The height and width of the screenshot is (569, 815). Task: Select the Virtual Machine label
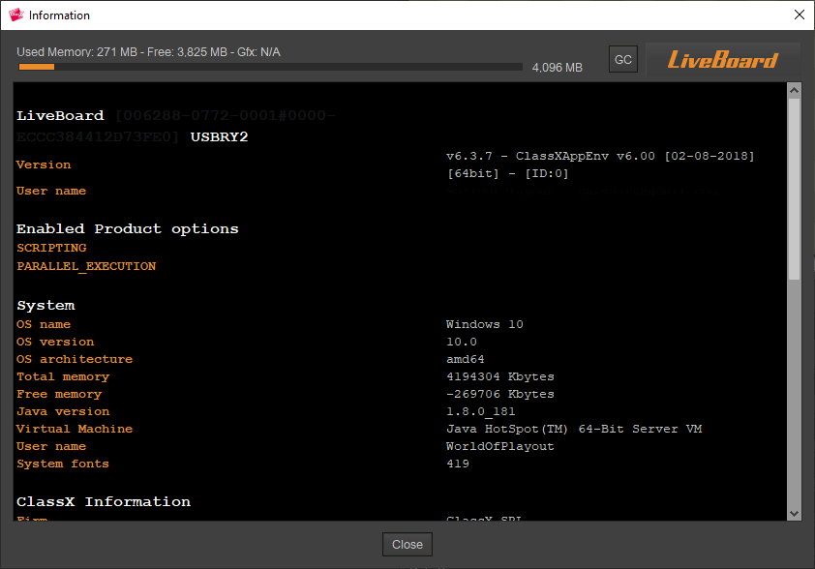coord(75,429)
